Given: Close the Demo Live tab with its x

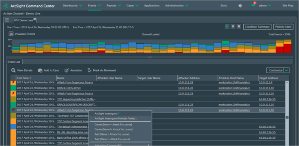Looking at the screenshot, I should (34, 19).
